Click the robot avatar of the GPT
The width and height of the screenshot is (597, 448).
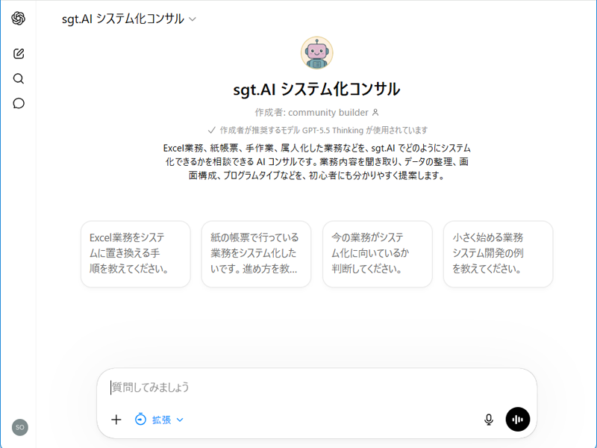pos(316,53)
